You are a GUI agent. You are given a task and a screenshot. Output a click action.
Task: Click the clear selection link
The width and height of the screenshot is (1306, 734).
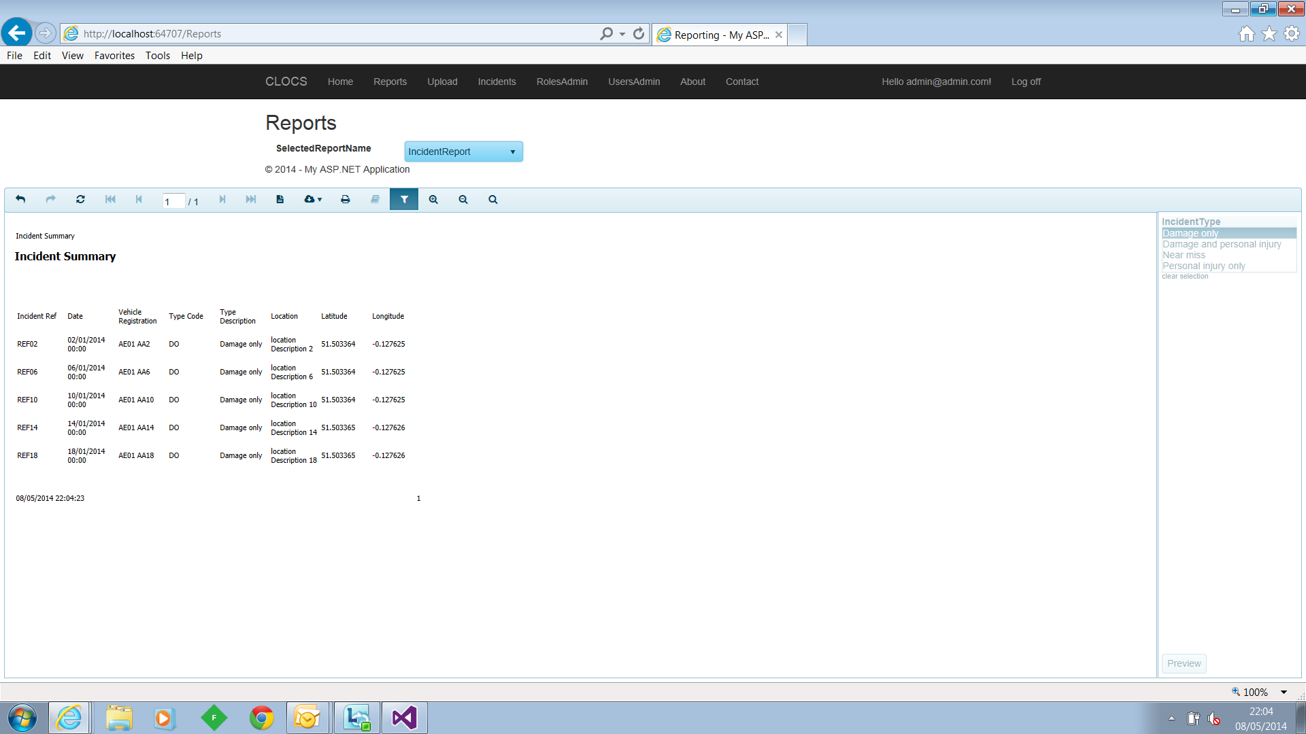(x=1185, y=276)
